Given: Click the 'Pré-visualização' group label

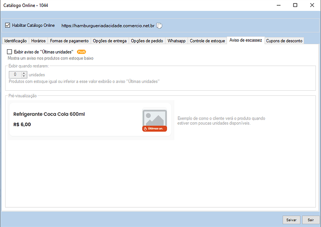Looking at the screenshot, I should 22,96.
